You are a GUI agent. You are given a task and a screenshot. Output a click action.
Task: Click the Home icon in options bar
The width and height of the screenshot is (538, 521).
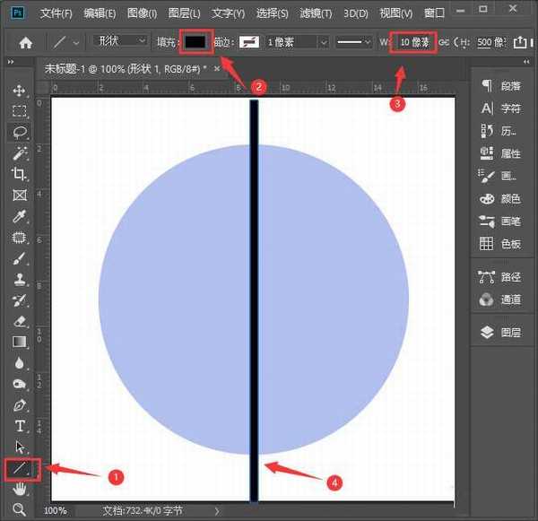26,42
